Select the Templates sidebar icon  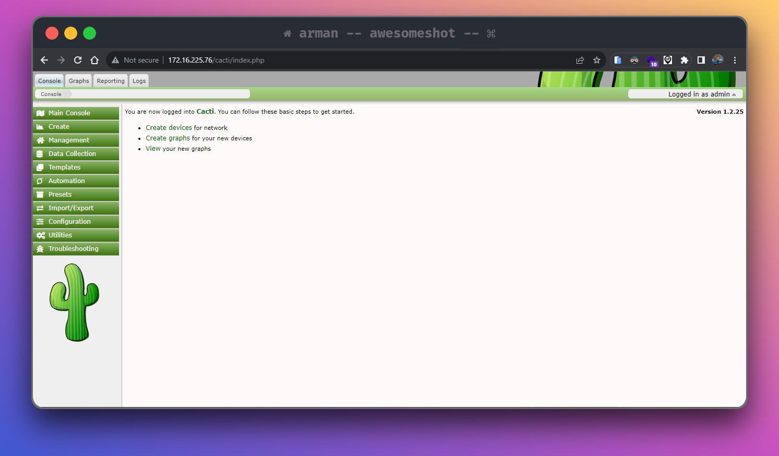[x=41, y=167]
